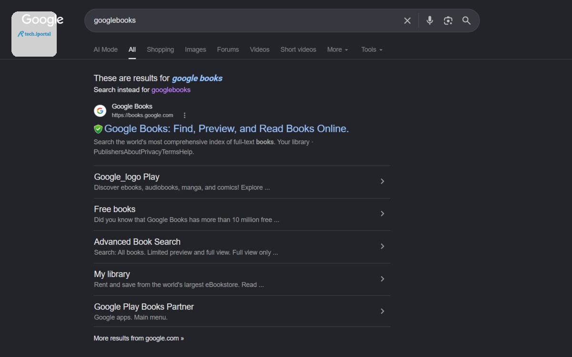Go to the Forums tab

[228, 50]
